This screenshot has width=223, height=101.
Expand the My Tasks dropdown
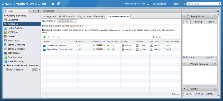coord(189,57)
